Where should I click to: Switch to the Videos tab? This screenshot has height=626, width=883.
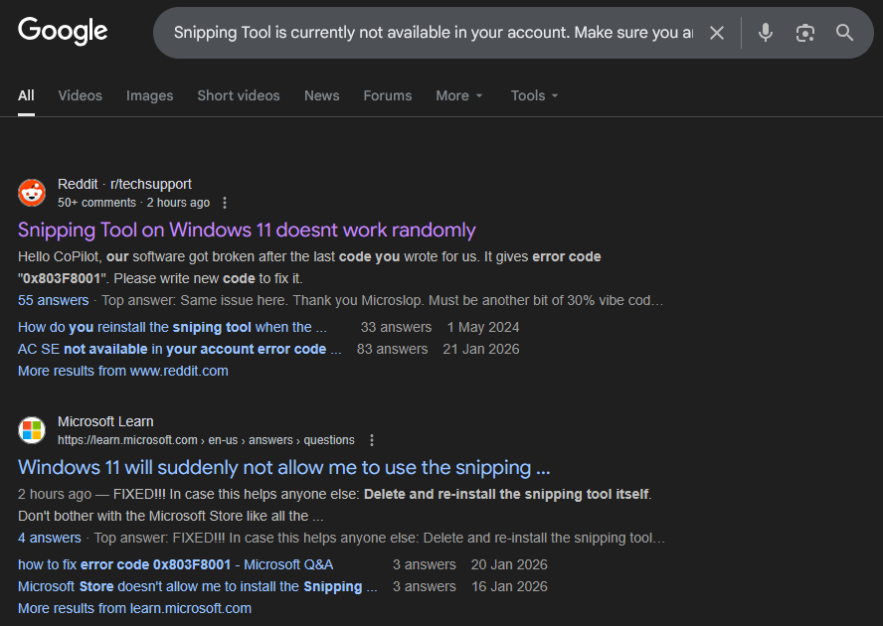80,95
